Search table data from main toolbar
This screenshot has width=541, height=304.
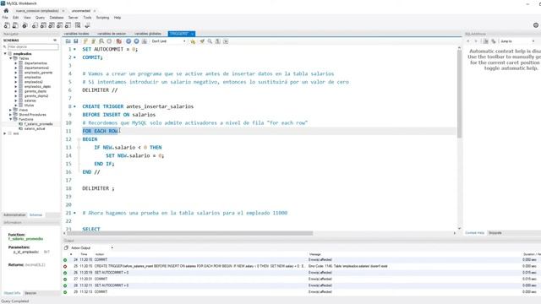78,25
